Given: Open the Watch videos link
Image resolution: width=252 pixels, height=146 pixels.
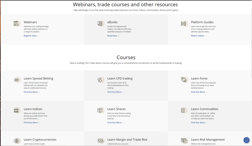Looking at the screenshot, I should tap(198, 36).
